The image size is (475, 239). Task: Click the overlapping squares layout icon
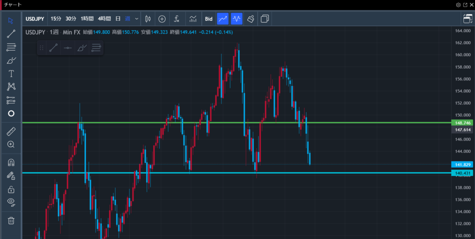click(265, 19)
